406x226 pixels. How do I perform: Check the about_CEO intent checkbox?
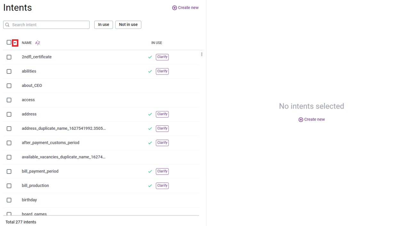(9, 86)
